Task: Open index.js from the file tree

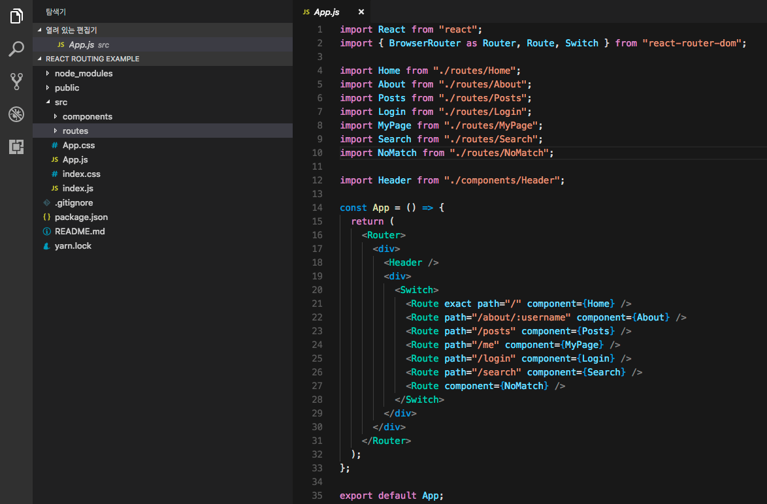Action: [x=77, y=188]
